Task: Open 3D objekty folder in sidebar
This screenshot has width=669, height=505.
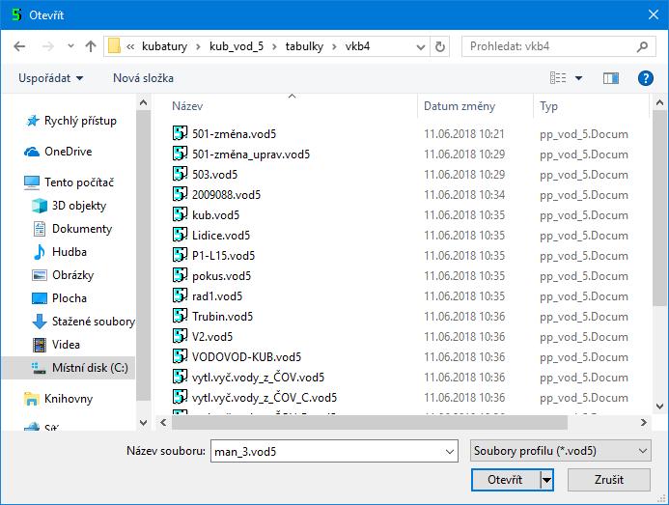Action: [70, 206]
